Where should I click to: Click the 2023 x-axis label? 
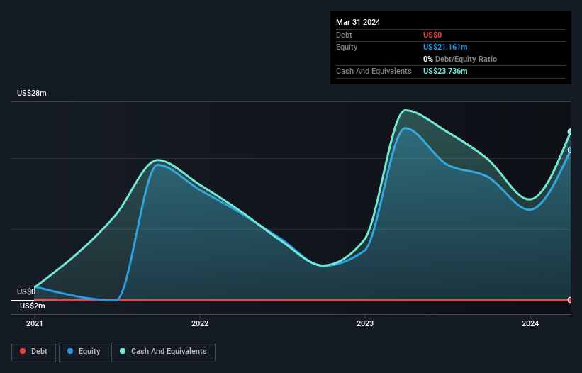point(365,323)
